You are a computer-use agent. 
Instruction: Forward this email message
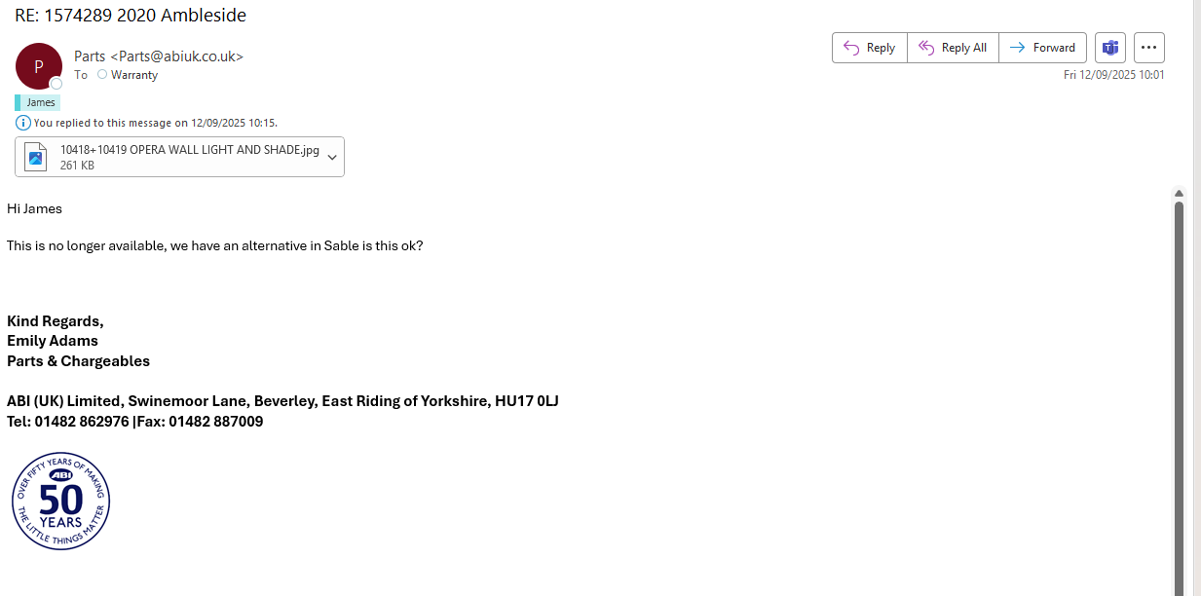pyautogui.click(x=1042, y=48)
